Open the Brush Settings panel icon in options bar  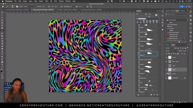[17, 7]
